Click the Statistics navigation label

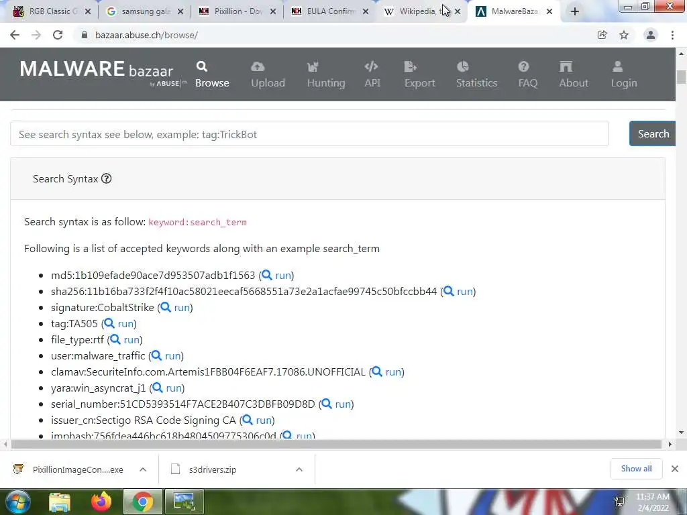click(x=477, y=82)
